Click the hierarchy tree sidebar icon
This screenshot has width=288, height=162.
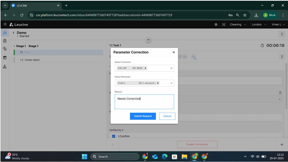(5, 67)
